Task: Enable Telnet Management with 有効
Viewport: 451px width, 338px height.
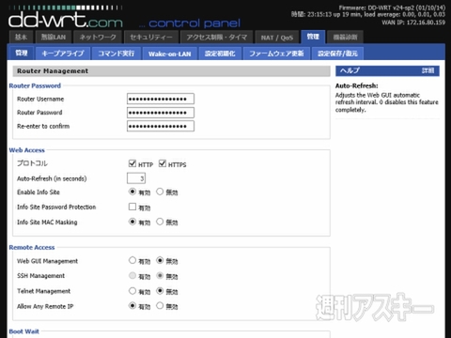Action: pos(132,291)
